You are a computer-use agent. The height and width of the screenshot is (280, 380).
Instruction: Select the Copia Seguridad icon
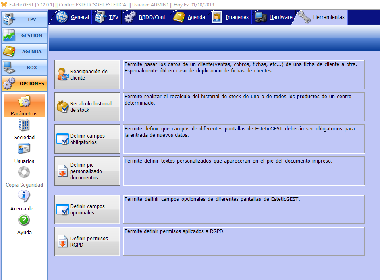coord(24,173)
